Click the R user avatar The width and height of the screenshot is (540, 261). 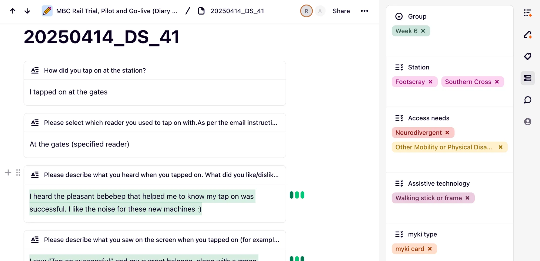(306, 11)
